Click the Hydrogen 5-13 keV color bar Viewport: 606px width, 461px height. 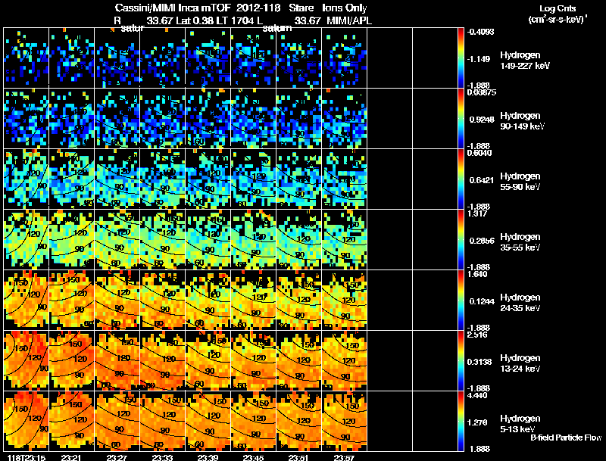[461, 421]
